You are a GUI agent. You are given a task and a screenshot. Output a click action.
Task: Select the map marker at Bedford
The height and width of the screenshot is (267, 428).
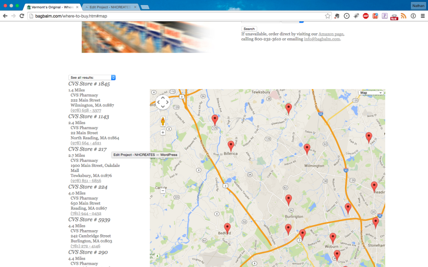click(x=227, y=228)
